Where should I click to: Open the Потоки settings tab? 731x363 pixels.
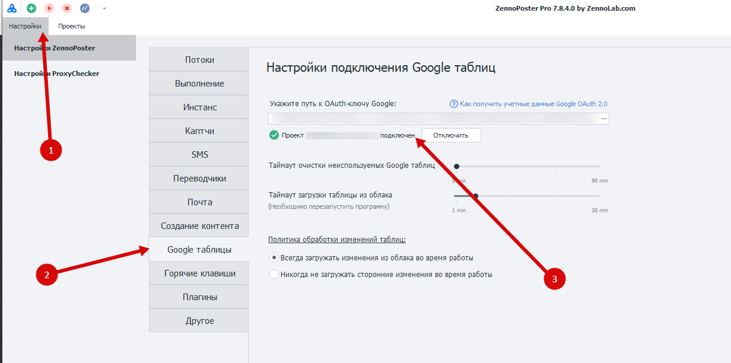(x=199, y=60)
